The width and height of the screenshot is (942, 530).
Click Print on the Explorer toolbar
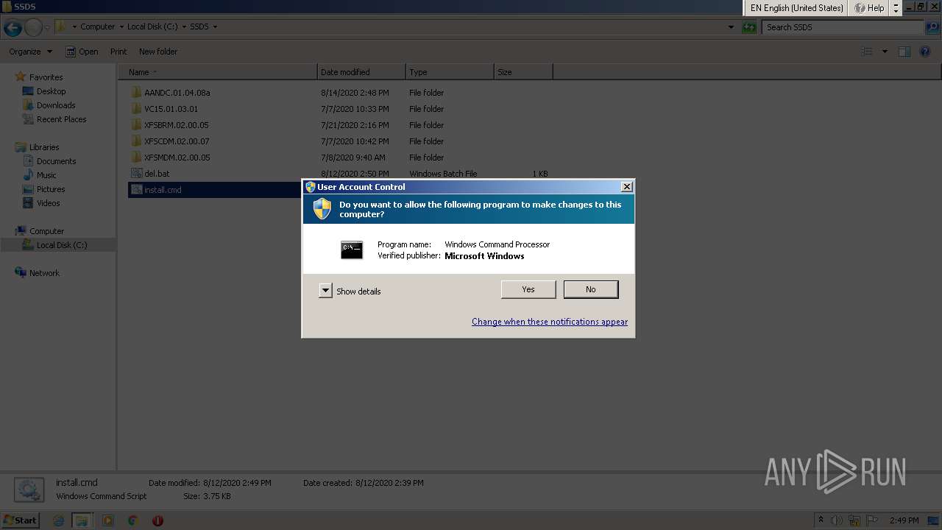[x=118, y=52]
